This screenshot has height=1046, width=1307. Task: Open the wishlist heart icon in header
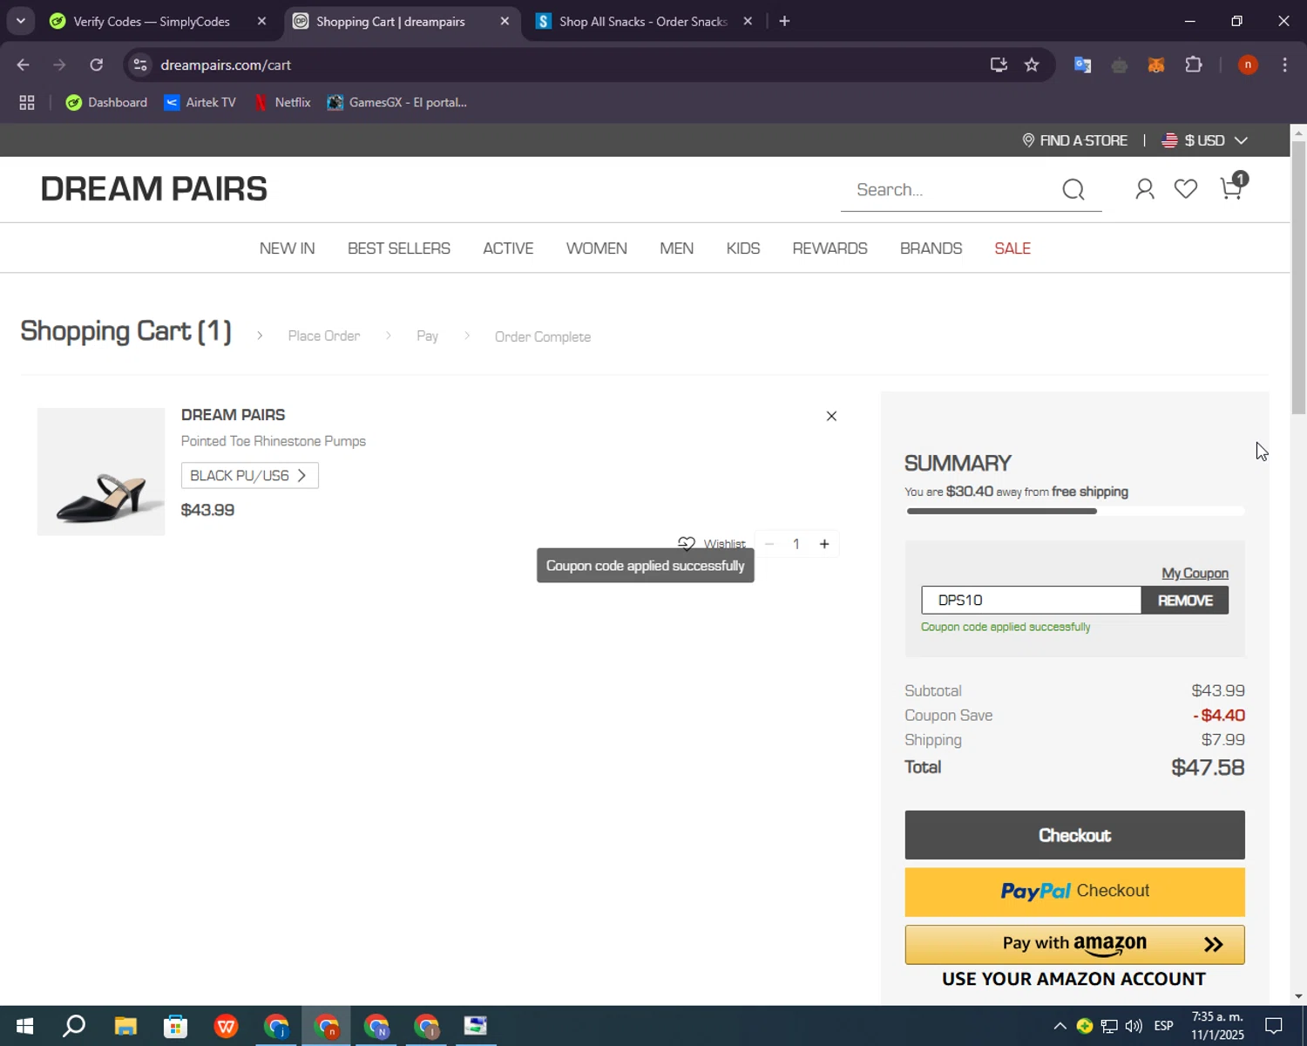coord(1186,189)
